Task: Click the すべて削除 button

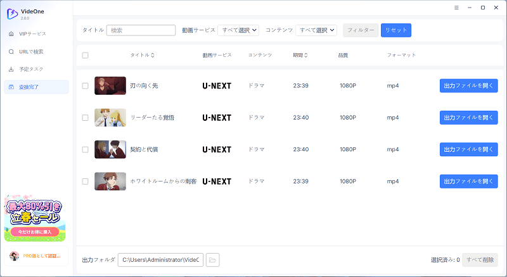Action: tap(480, 260)
